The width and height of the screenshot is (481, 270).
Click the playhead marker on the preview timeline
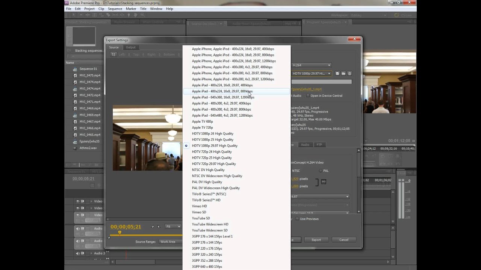click(119, 232)
